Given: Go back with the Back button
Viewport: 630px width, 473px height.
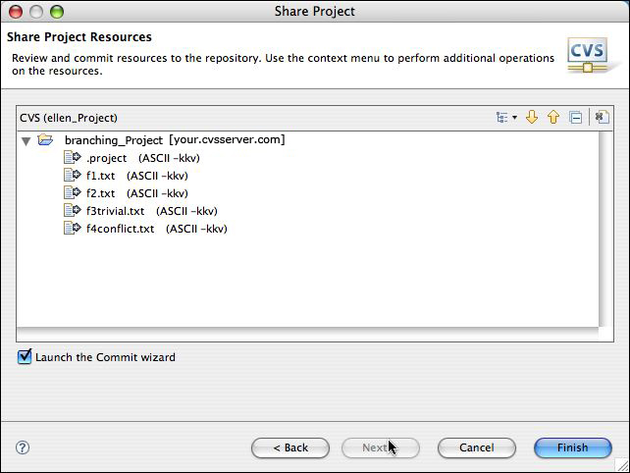Looking at the screenshot, I should 289,447.
